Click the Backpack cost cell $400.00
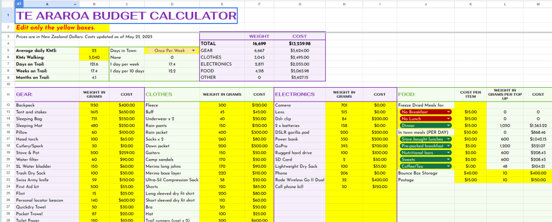This screenshot has height=222, width=552. click(x=127, y=104)
